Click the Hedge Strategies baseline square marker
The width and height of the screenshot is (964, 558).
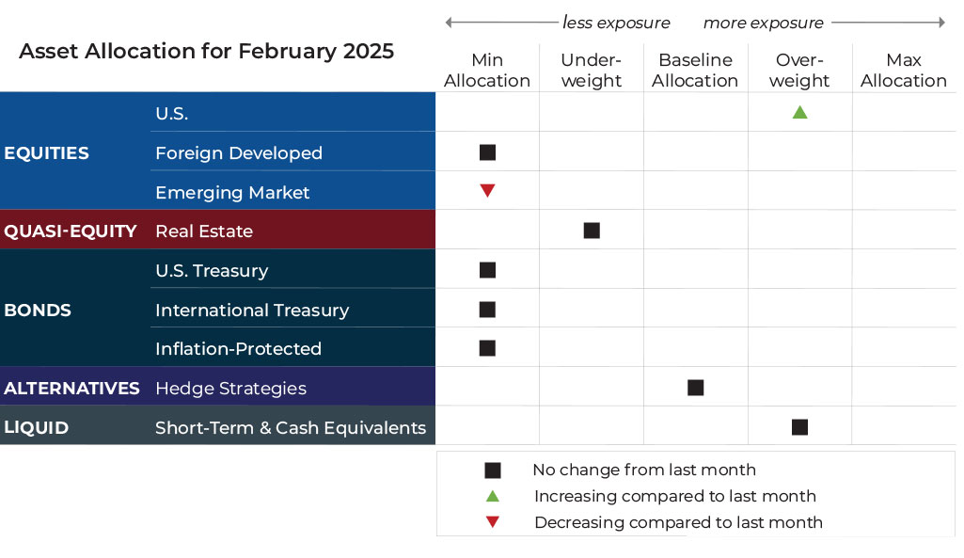point(696,388)
